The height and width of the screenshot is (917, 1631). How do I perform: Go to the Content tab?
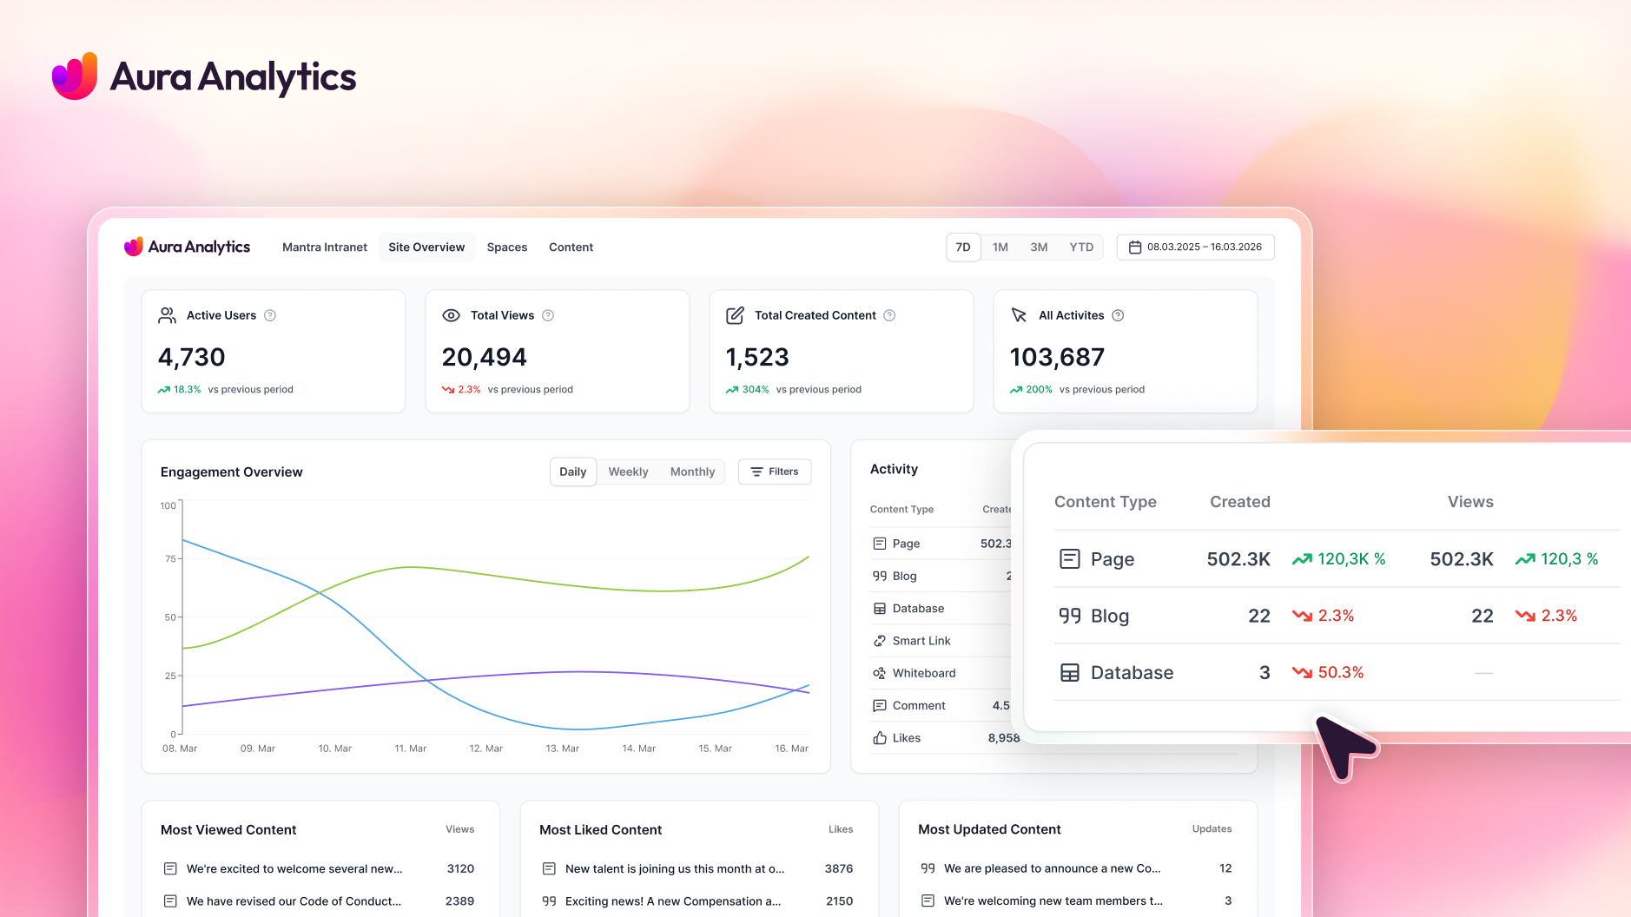[x=571, y=247]
